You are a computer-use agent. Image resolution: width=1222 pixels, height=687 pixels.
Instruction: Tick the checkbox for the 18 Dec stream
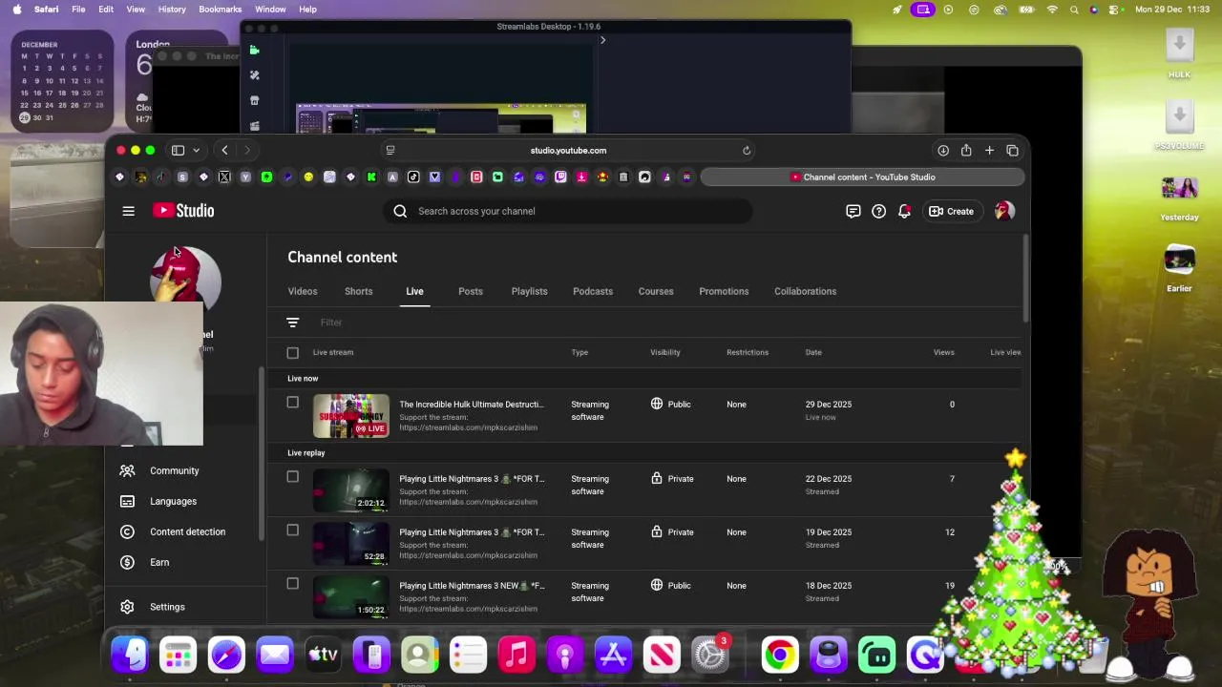[x=293, y=584]
